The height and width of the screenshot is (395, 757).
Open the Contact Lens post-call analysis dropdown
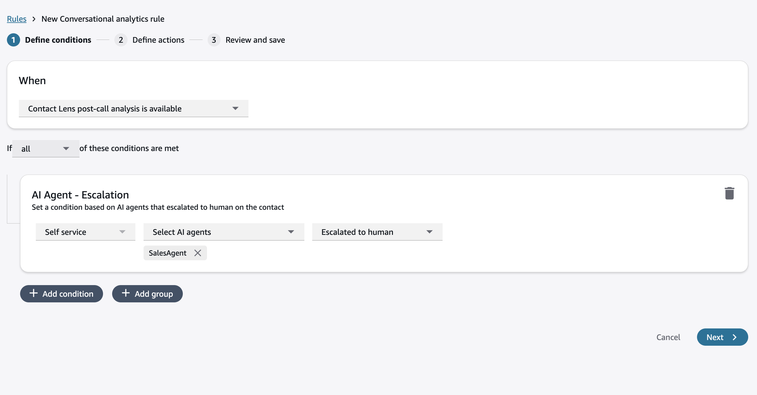pos(133,109)
